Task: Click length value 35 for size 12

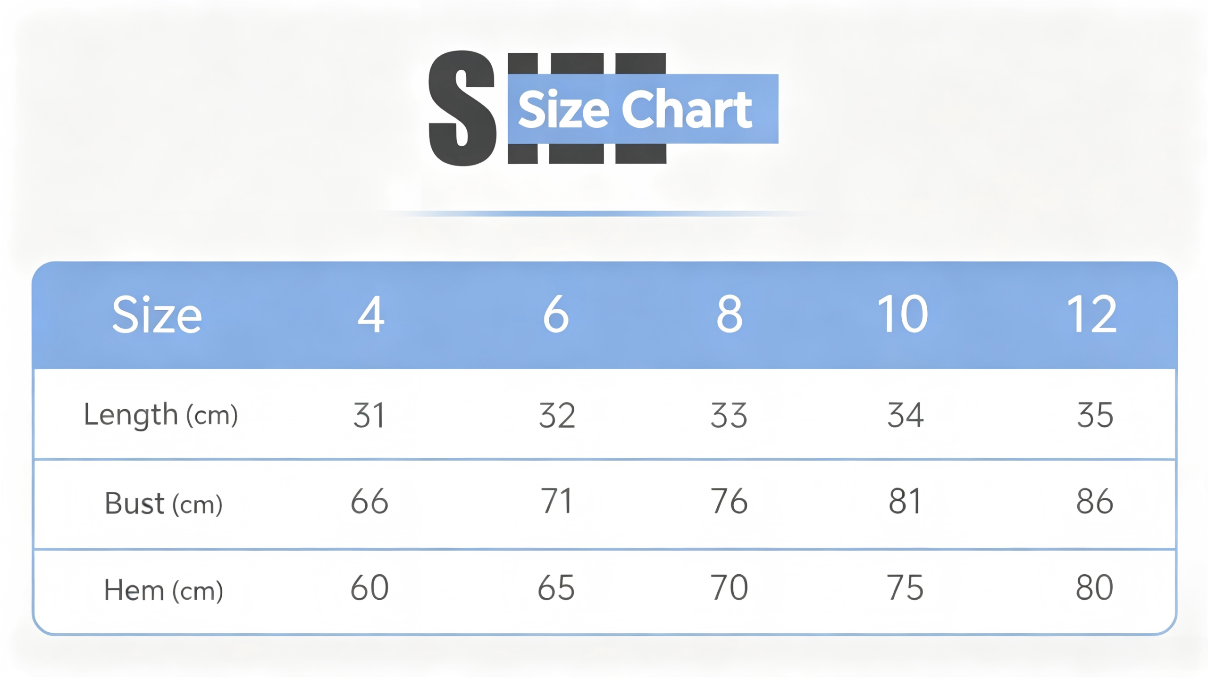Action: pyautogui.click(x=1095, y=416)
